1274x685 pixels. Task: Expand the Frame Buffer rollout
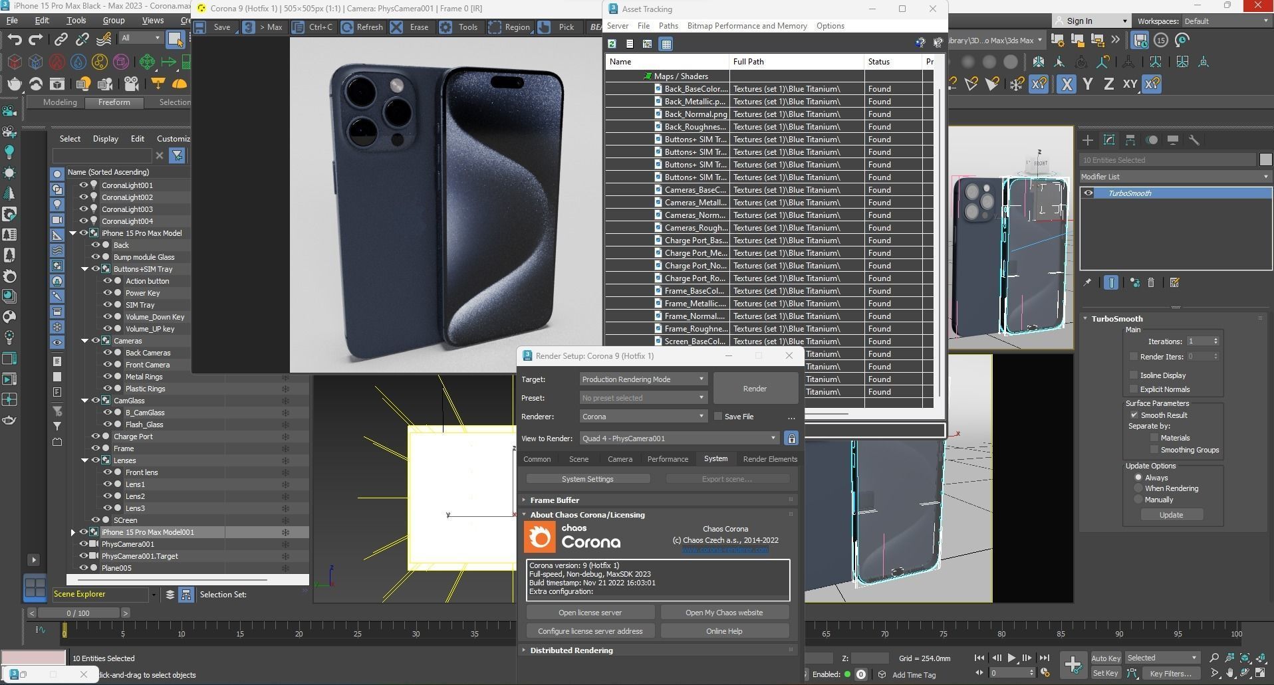pos(554,500)
